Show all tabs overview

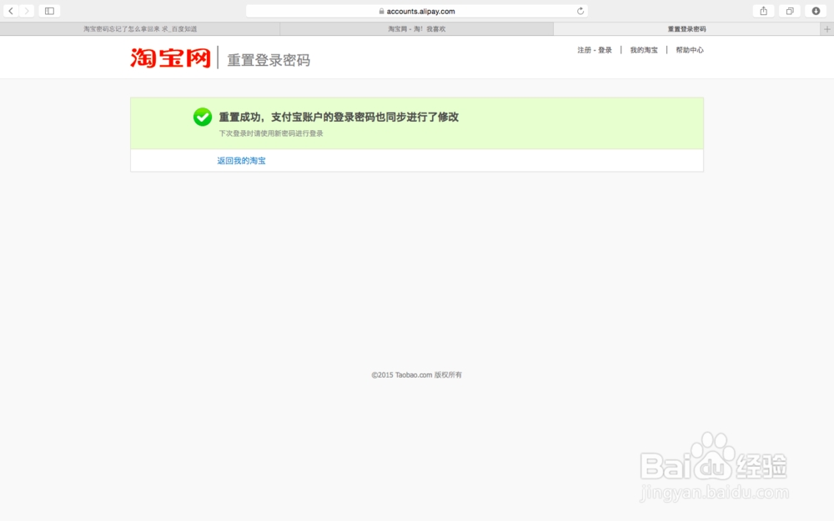click(789, 11)
